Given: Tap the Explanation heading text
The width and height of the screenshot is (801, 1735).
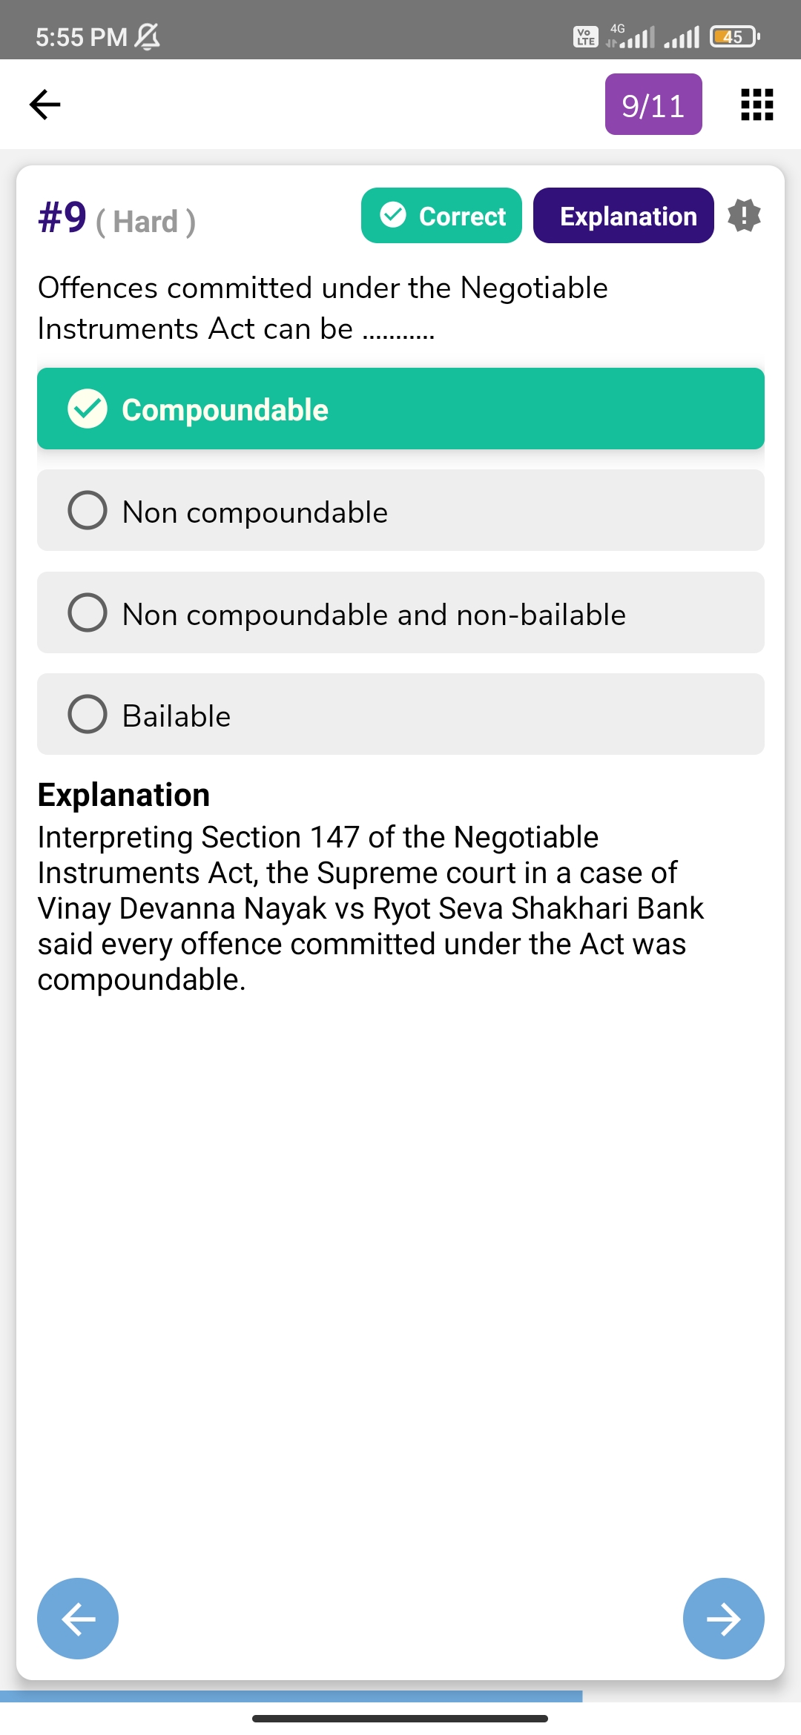Looking at the screenshot, I should pyautogui.click(x=124, y=795).
